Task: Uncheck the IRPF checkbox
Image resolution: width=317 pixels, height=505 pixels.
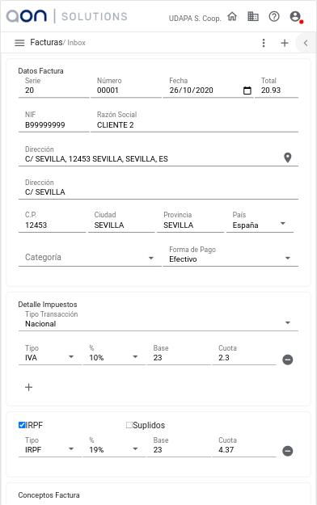Action: pyautogui.click(x=22, y=425)
